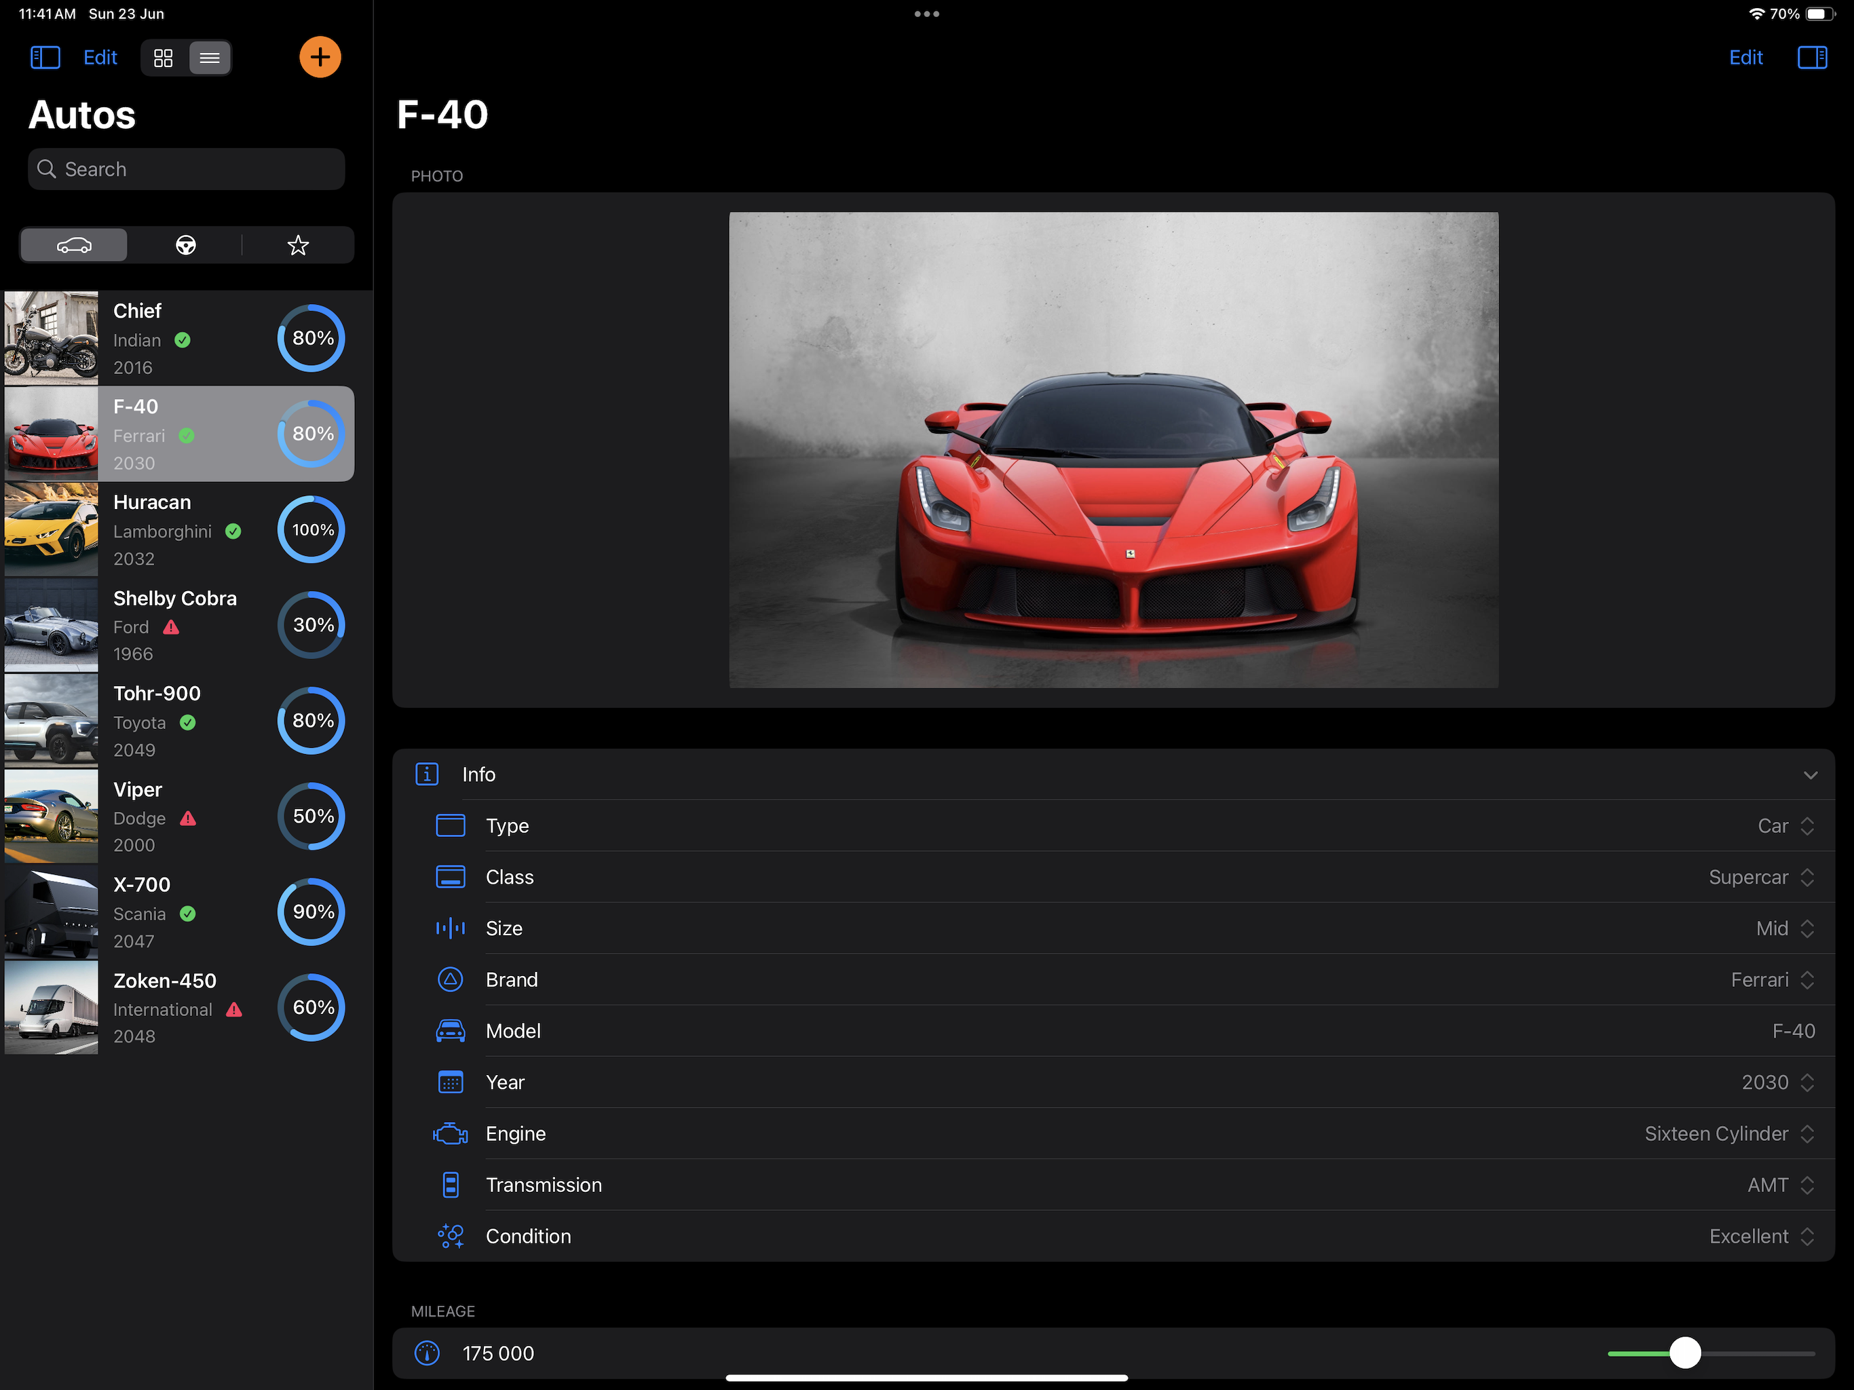This screenshot has height=1390, width=1854.
Task: Click the Class row icon
Action: pos(450,877)
